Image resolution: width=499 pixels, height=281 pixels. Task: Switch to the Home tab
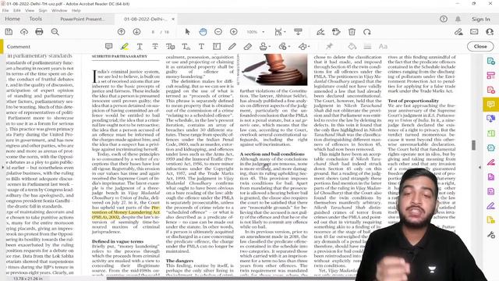coord(12,19)
